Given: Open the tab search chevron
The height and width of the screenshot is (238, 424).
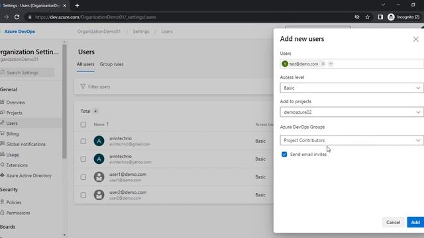Looking at the screenshot, I should (x=383, y=5).
